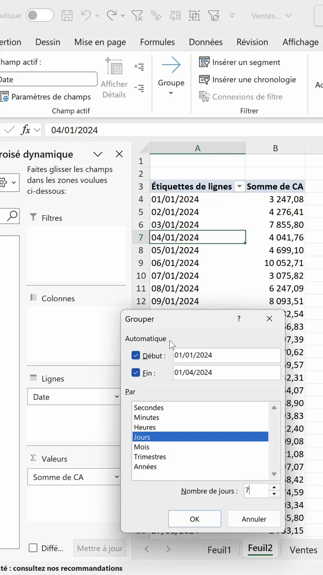Click the field search magnifier icon
This screenshot has width=323, height=575.
click(12, 216)
